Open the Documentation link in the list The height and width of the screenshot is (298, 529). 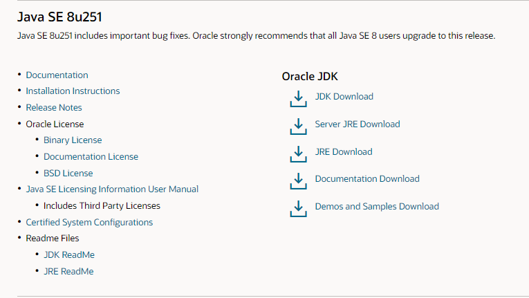coord(57,75)
